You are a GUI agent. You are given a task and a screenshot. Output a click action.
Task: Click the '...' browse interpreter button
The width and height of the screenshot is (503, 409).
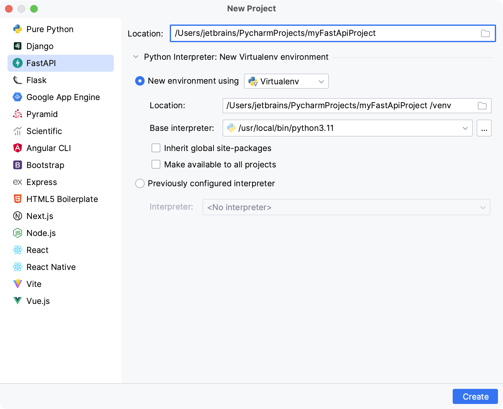pos(484,128)
